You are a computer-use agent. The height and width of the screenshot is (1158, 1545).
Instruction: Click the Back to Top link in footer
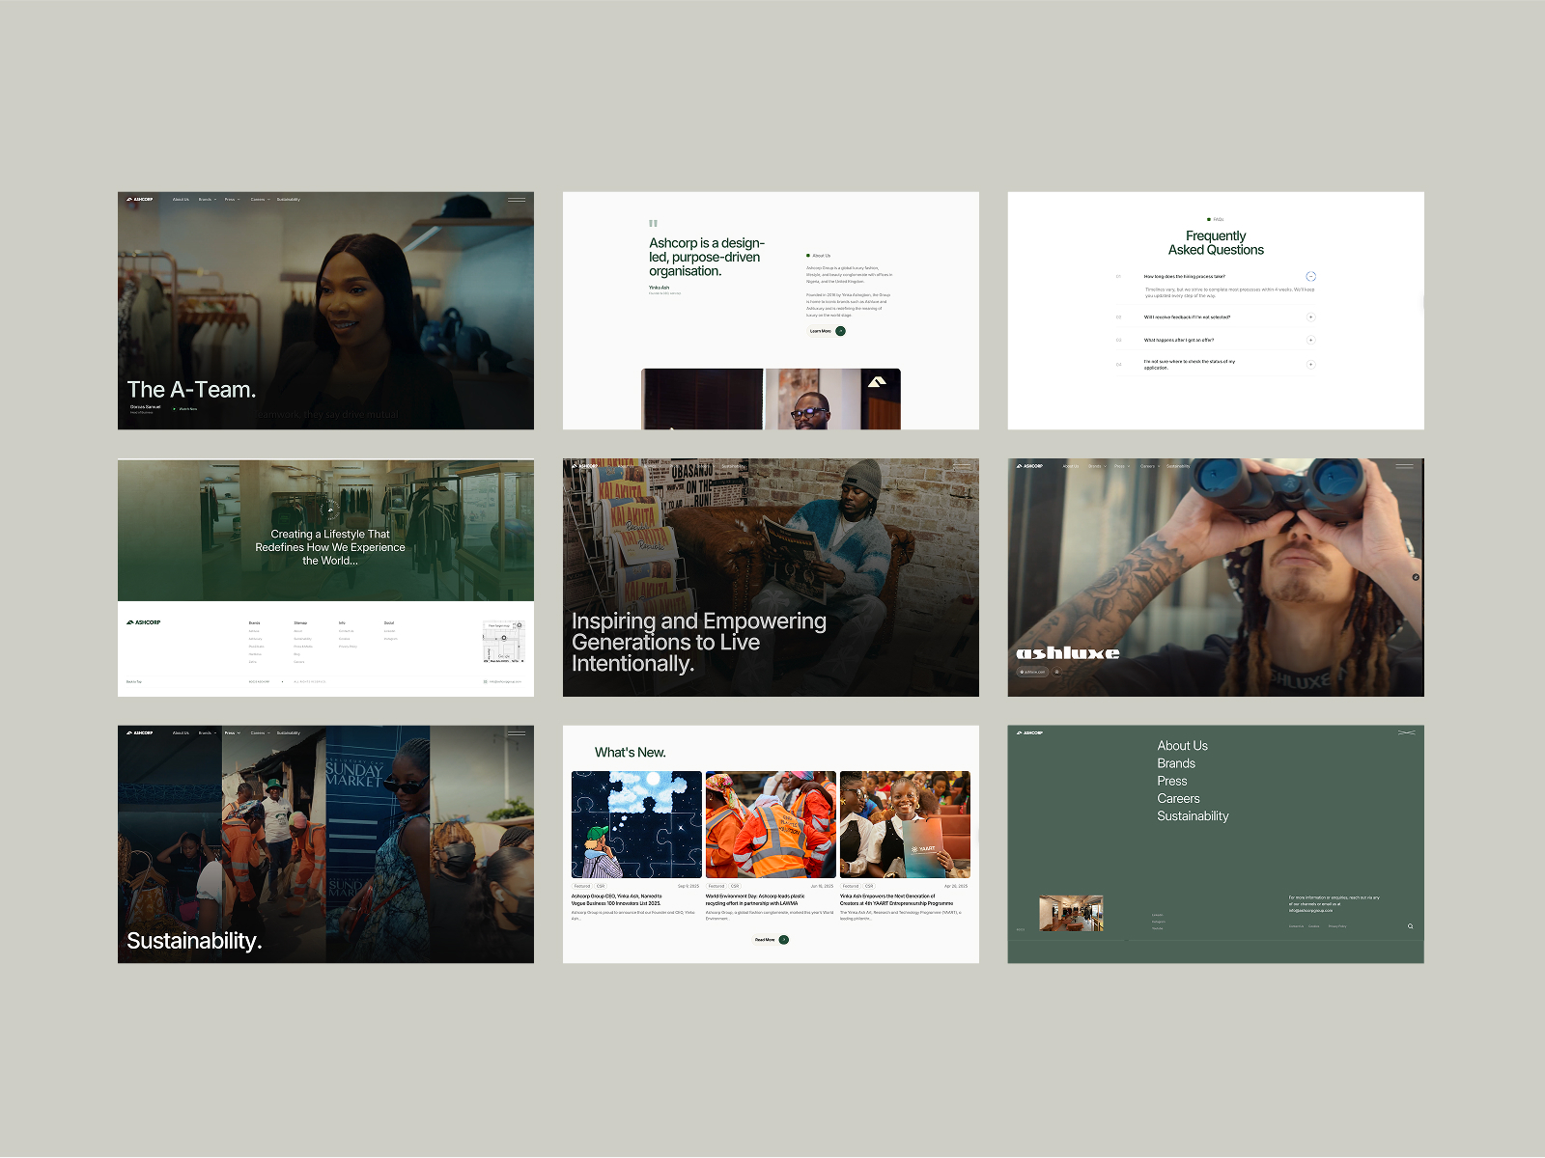click(134, 682)
